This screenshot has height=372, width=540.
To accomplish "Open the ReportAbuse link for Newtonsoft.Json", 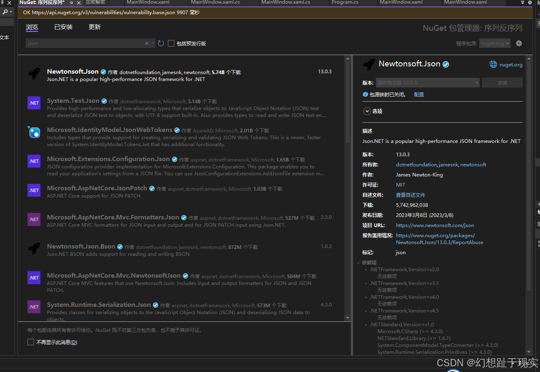I will (x=440, y=239).
